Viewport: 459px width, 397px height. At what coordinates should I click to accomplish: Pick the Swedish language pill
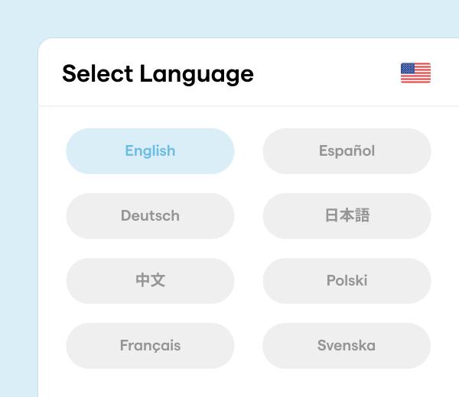[x=347, y=346]
